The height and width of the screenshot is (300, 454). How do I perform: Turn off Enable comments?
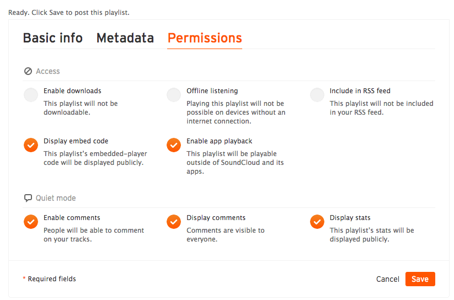coord(31,222)
